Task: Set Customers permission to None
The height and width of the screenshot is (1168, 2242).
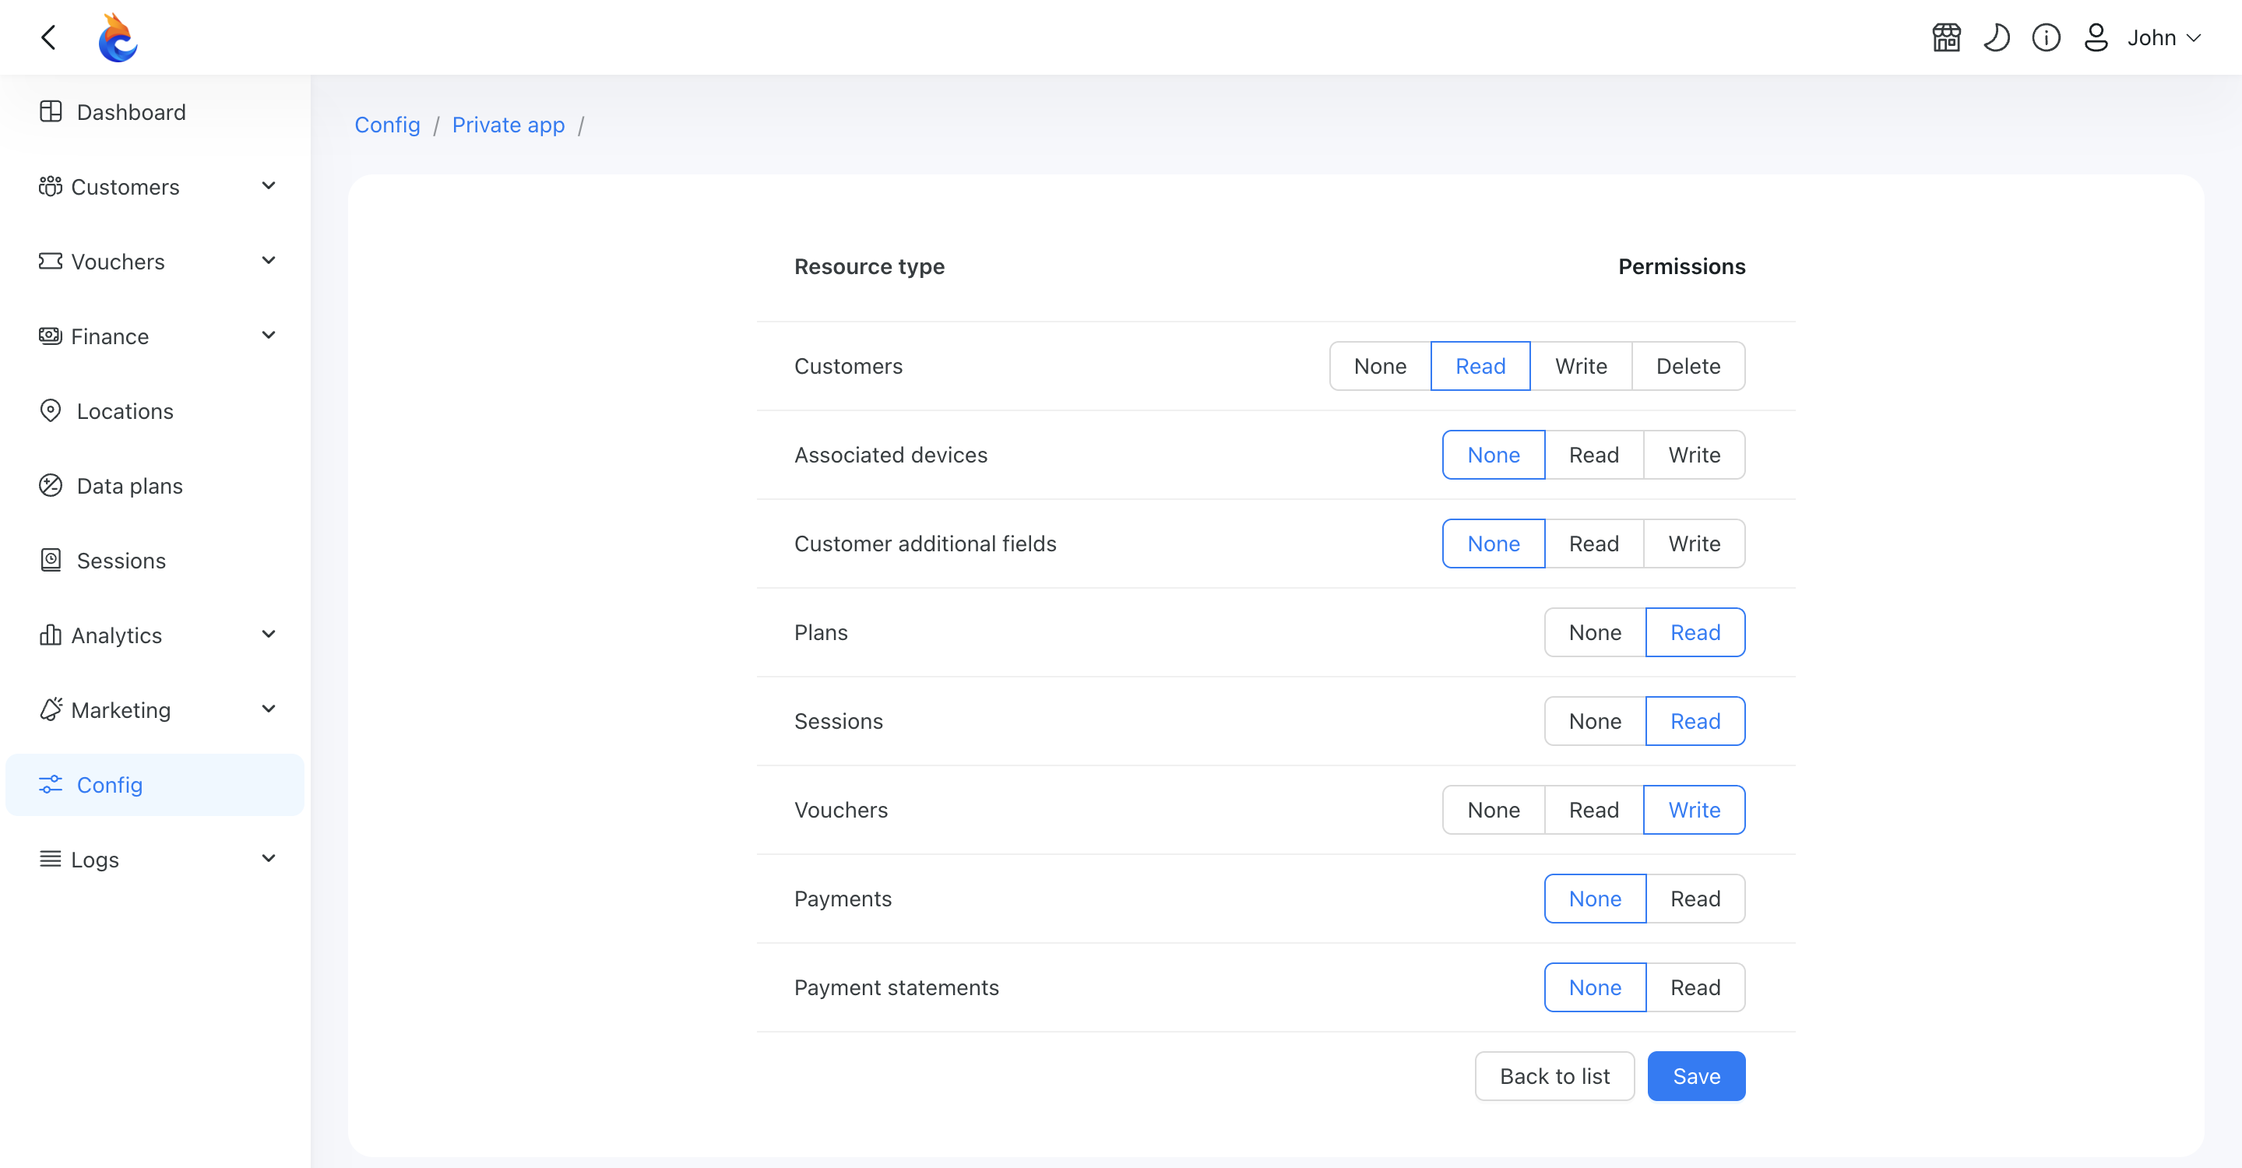Action: pyautogui.click(x=1379, y=367)
